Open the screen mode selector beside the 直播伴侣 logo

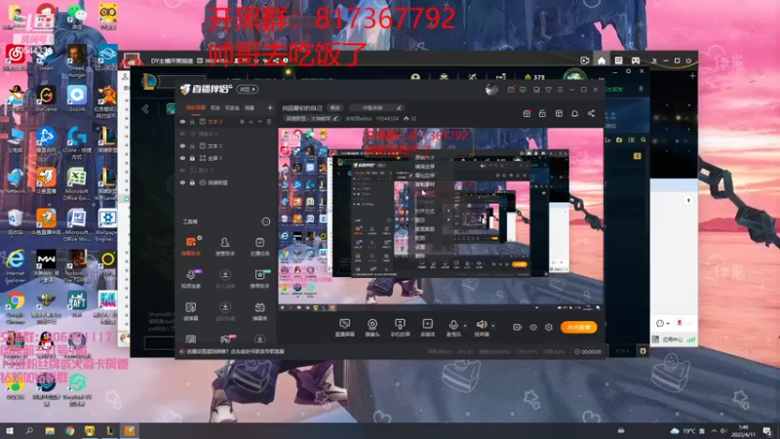248,89
